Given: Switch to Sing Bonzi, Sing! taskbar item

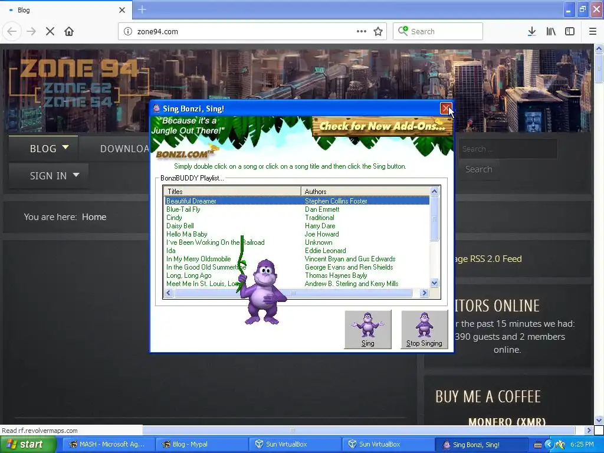Looking at the screenshot, I should (x=481, y=445).
